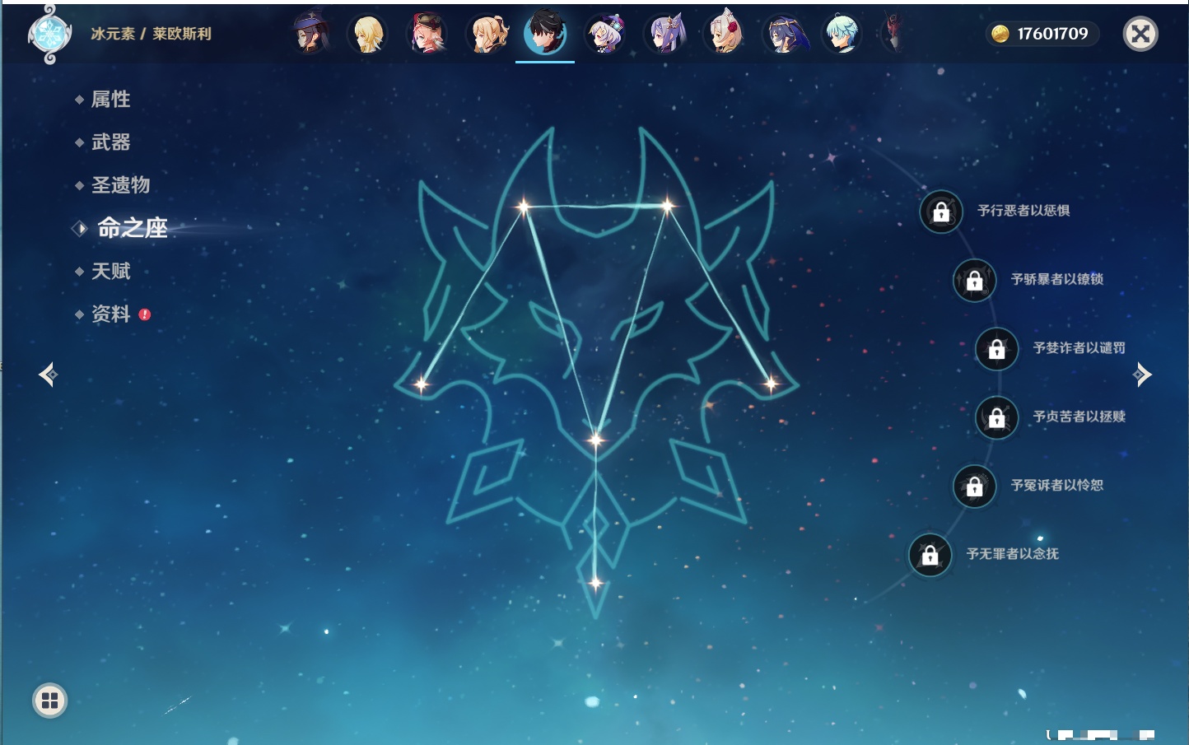Switch to the light-blue-haired Chongyun avatar
The width and height of the screenshot is (1189, 745).
pyautogui.click(x=842, y=34)
